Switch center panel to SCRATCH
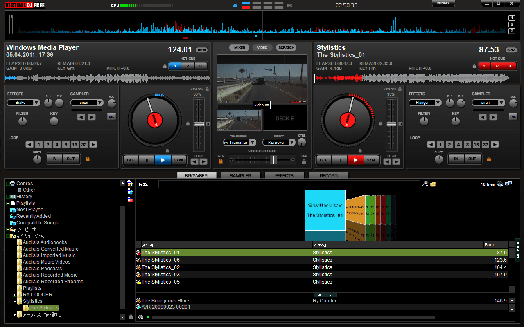Image resolution: width=524 pixels, height=327 pixels. [286, 47]
